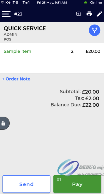Open the hamburger menu
Screen dimensions: 104x194
click(6, 14)
